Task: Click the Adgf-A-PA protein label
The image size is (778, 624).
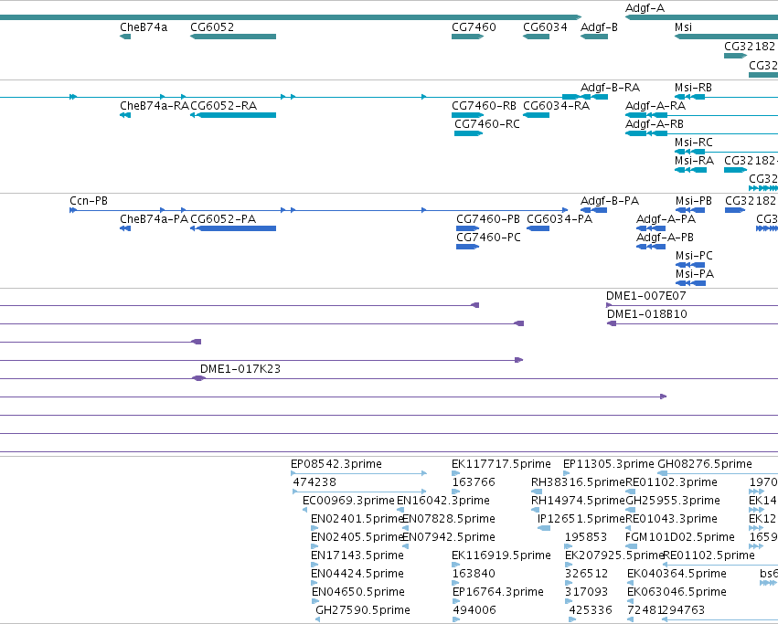Action: [666, 220]
